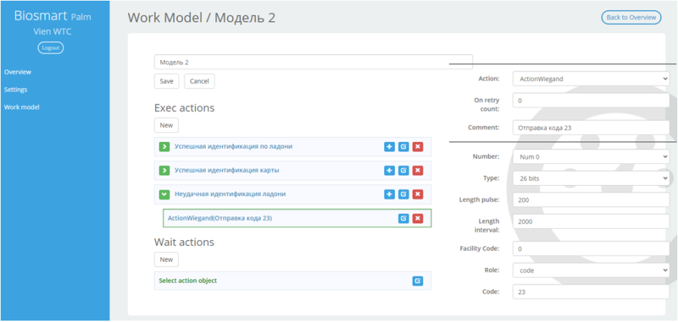Edit Неудачная идентификация ладони row

click(x=404, y=194)
